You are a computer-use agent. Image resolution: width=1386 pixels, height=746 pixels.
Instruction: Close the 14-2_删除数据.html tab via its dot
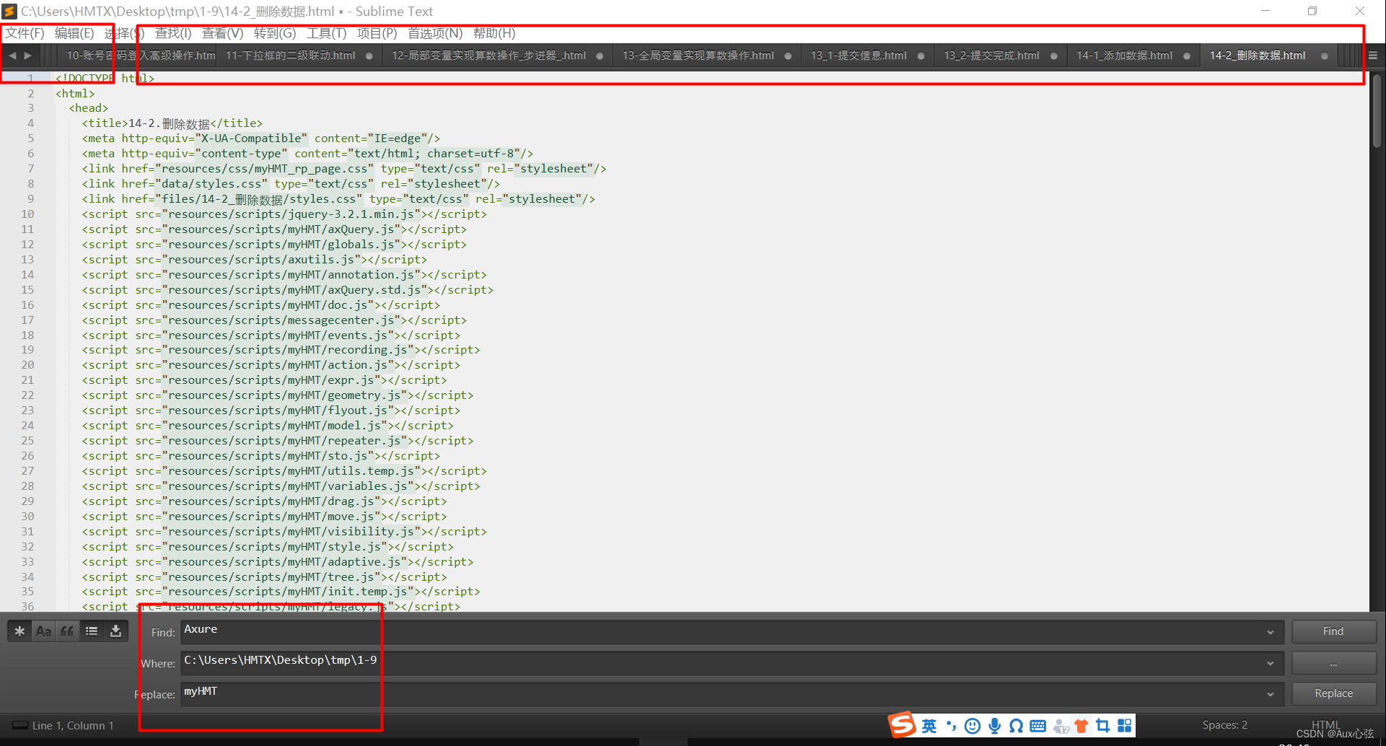[x=1325, y=56]
